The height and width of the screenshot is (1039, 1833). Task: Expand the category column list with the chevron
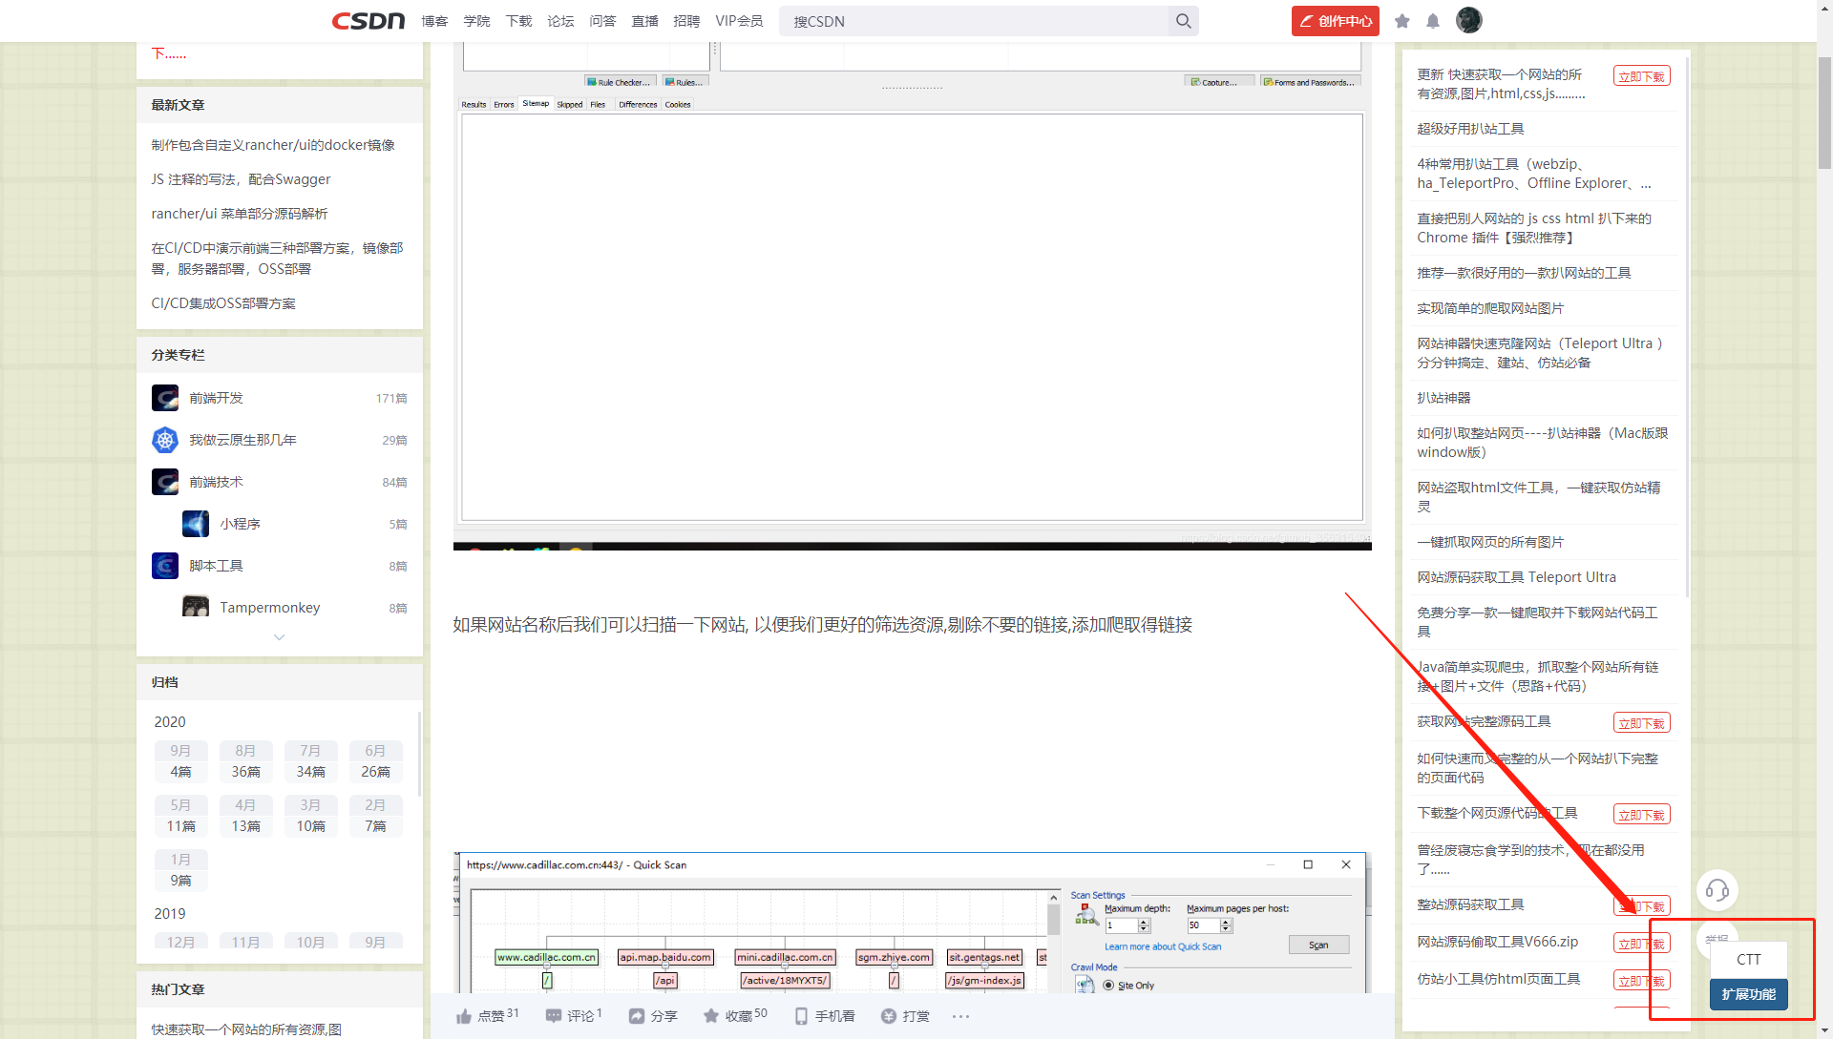point(279,637)
